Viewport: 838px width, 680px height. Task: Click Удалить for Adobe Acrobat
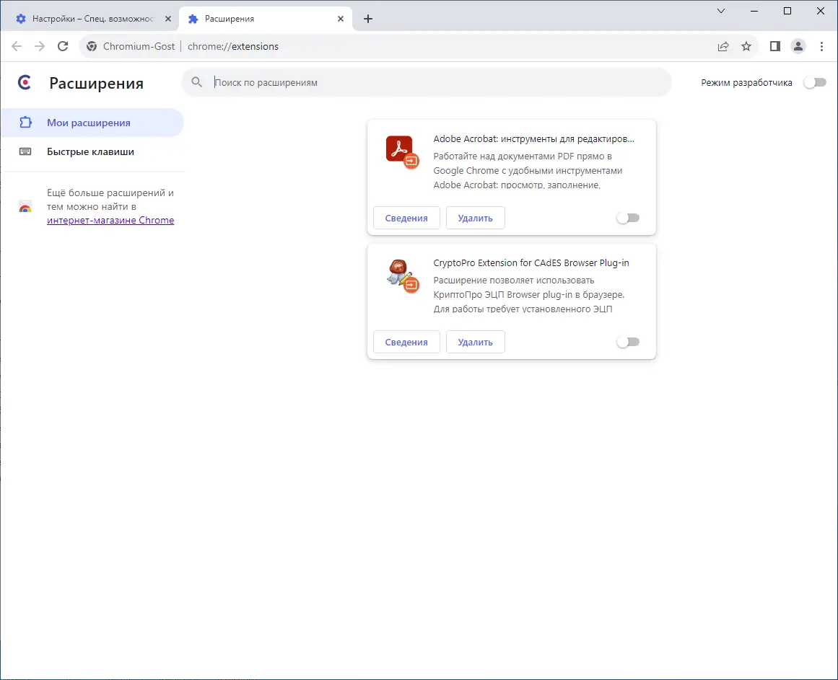coord(475,218)
